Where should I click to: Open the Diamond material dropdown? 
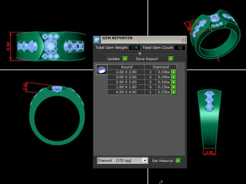click(145, 160)
